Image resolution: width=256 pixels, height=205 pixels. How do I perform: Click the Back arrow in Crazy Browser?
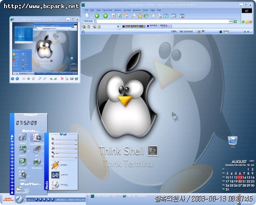tap(97, 16)
